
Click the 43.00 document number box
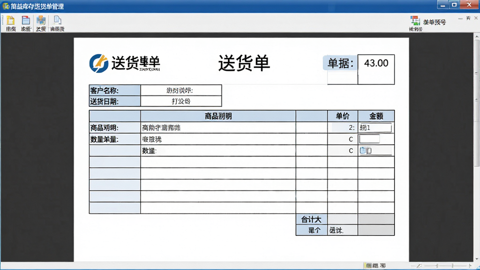click(376, 69)
